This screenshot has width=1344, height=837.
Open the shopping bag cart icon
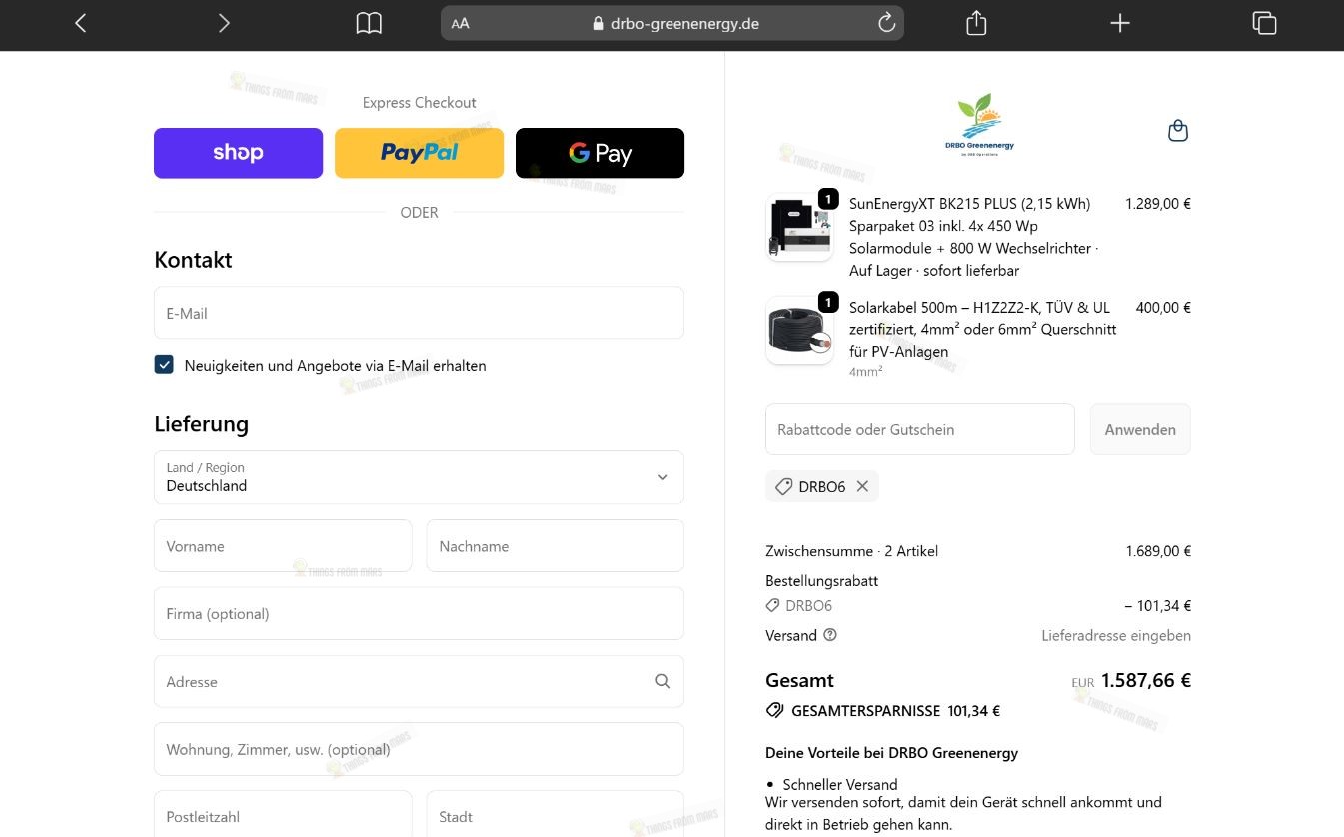point(1178,131)
